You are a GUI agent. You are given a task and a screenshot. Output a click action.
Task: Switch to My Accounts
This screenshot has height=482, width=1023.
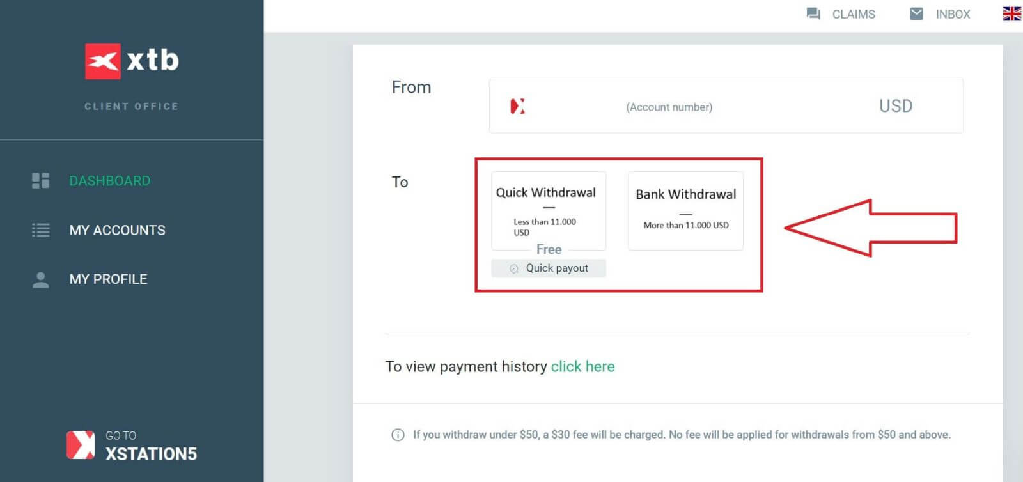[x=117, y=230]
